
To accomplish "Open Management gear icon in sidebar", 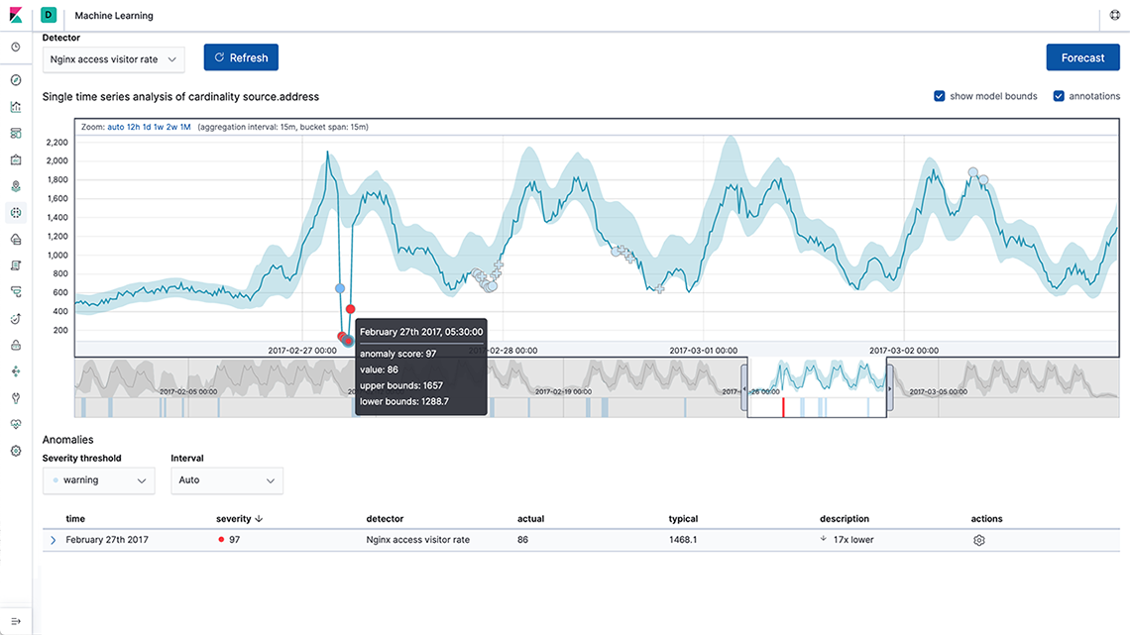I will coord(16,451).
